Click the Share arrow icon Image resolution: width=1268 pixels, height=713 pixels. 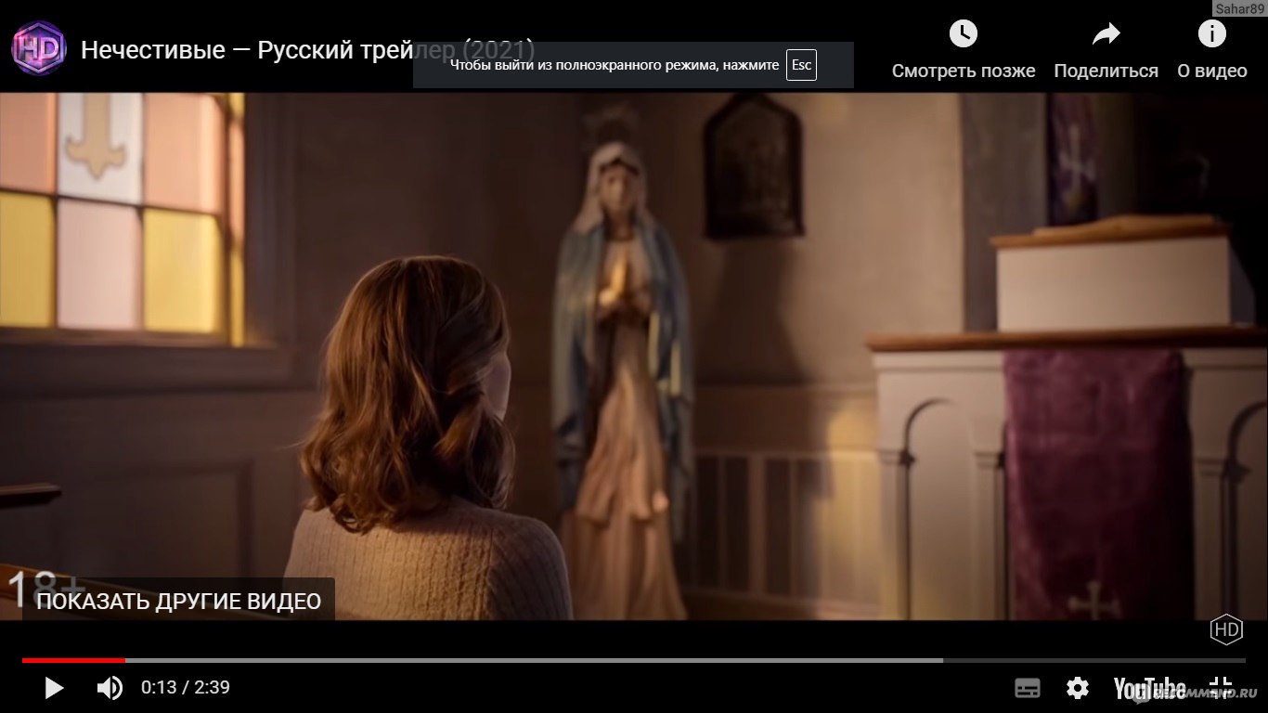[x=1106, y=34]
